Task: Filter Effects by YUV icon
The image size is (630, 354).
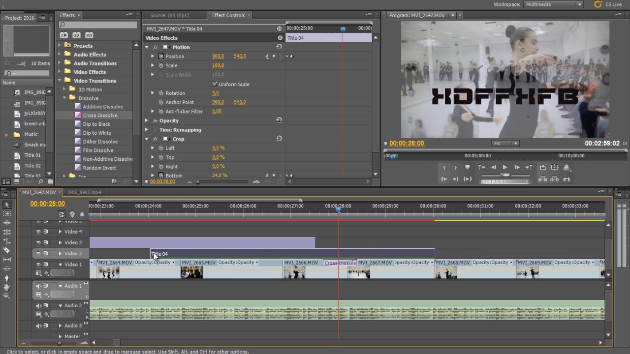Action: click(x=89, y=35)
